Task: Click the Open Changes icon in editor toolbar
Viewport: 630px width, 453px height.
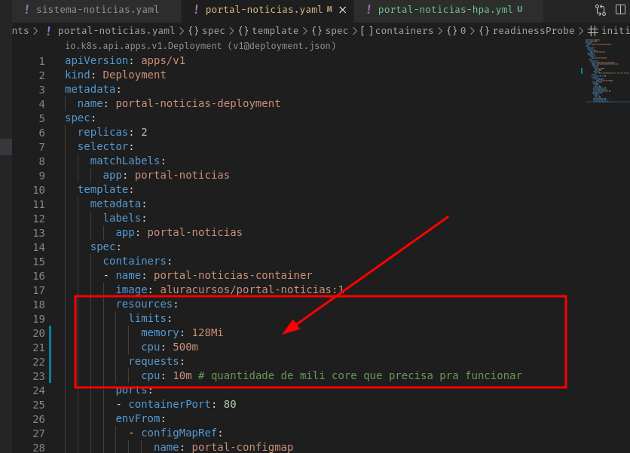Action: [600, 10]
